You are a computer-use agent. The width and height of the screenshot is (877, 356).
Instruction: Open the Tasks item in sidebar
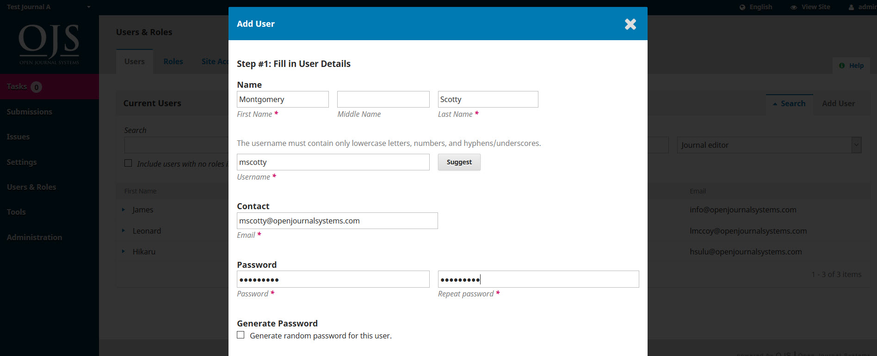[x=49, y=87]
